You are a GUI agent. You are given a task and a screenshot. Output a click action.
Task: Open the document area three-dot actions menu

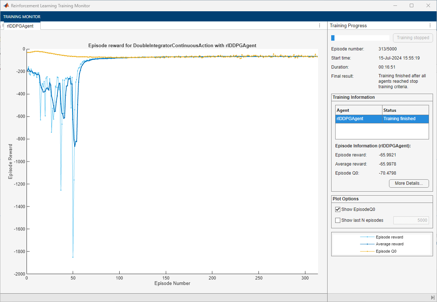(320, 25)
